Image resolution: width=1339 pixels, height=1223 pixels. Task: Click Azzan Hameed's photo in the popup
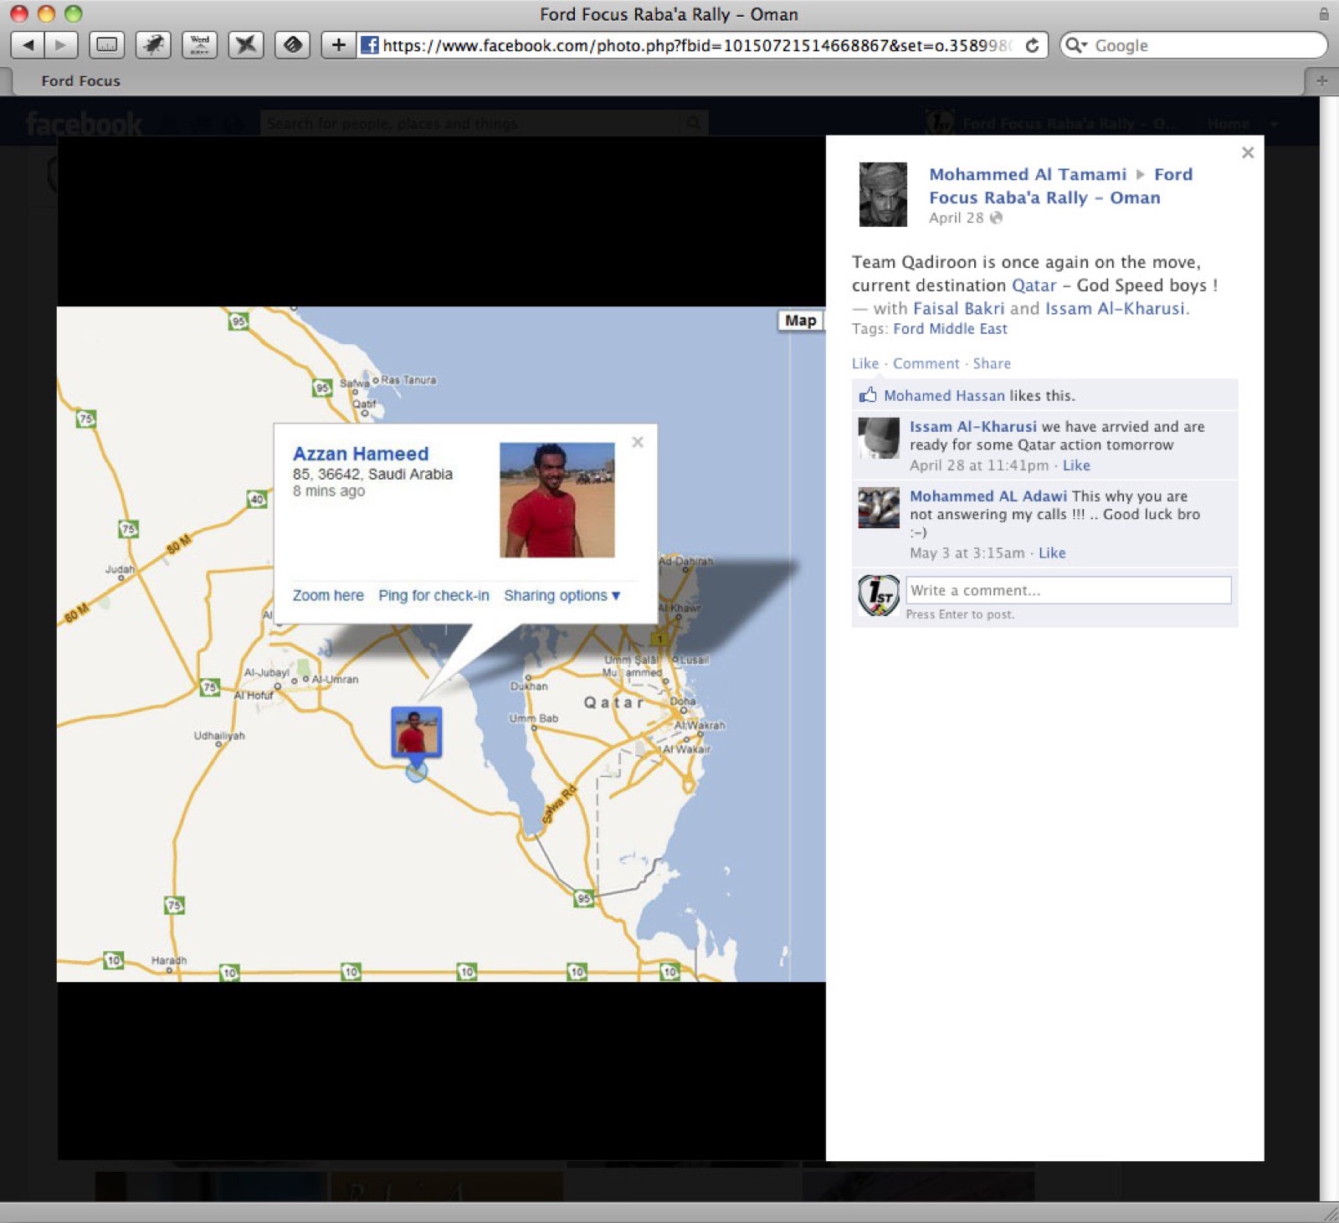(557, 500)
